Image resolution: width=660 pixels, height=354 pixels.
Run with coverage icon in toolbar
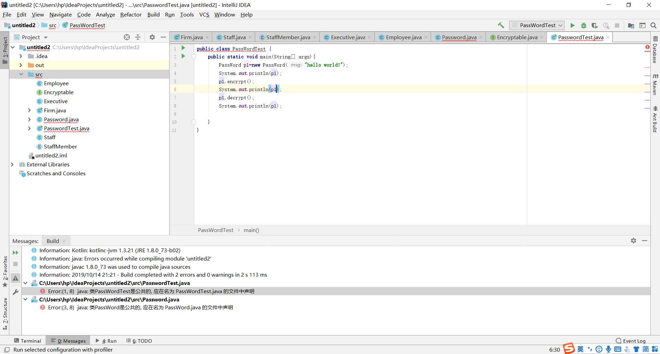595,25
